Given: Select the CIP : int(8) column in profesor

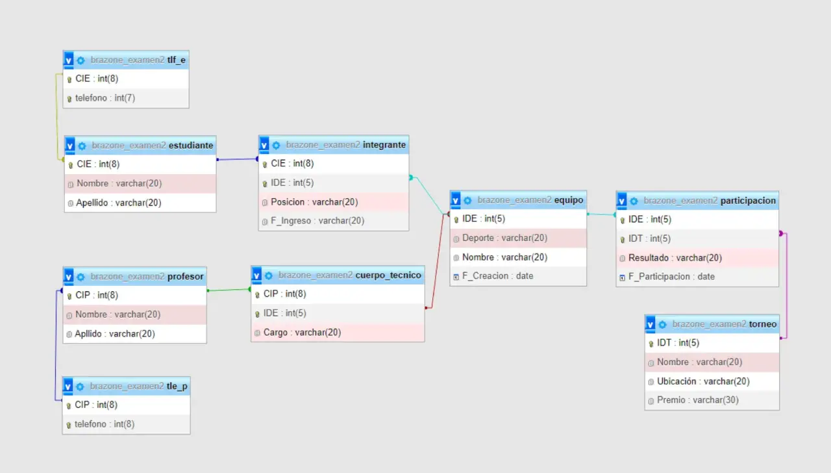Looking at the screenshot, I should 135,296.
